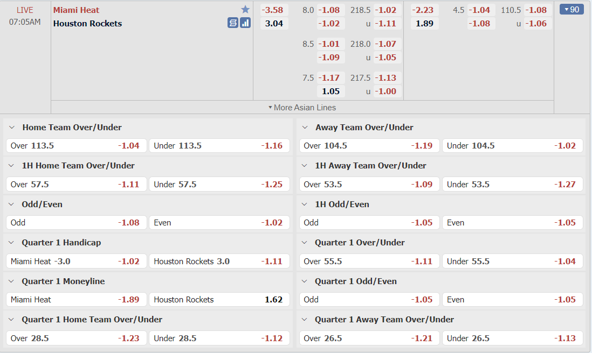Bet first-half Miami Heat moneyline at -2.23
This screenshot has width=592, height=353.
425,10
